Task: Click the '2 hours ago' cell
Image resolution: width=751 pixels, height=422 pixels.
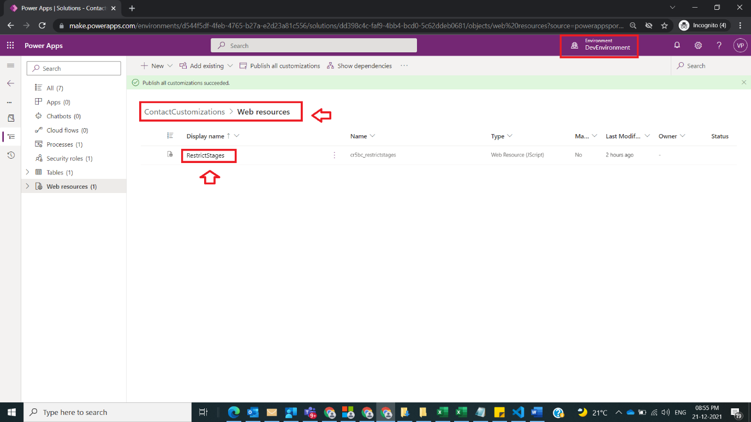Action: click(619, 155)
